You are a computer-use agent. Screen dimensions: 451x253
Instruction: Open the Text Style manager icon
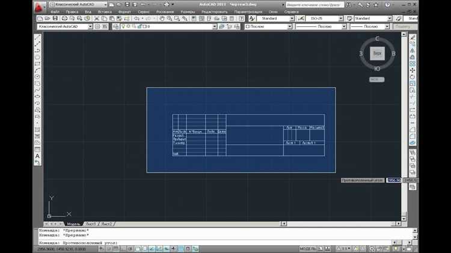(252, 19)
